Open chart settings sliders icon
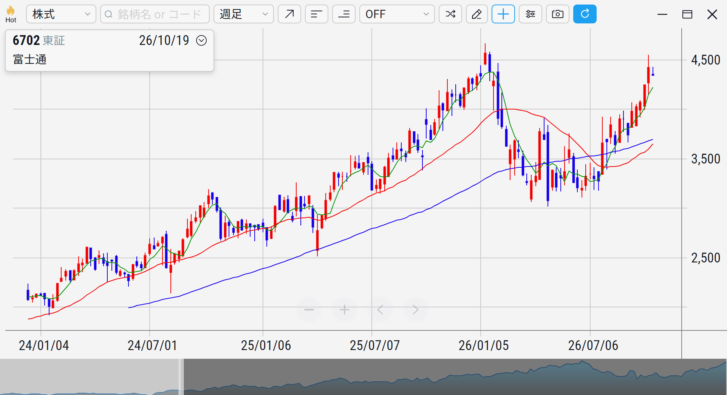The height and width of the screenshot is (395, 727). click(531, 14)
